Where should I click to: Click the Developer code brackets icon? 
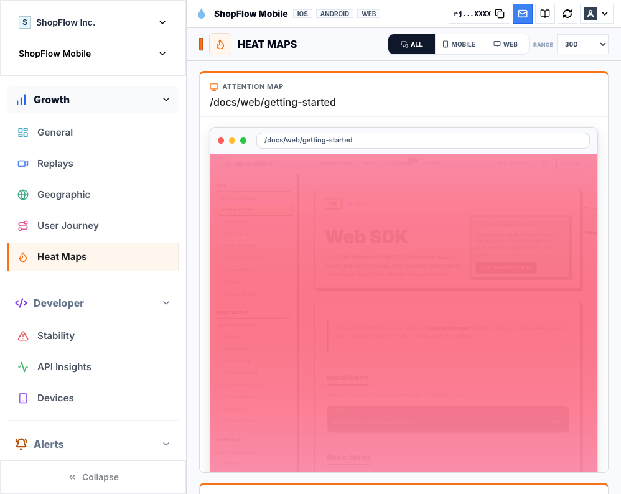(x=21, y=303)
